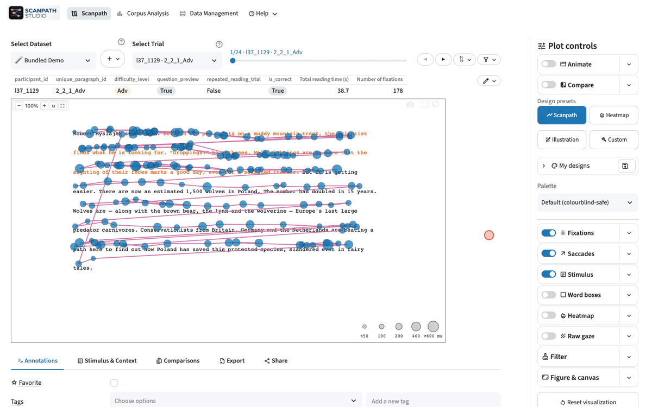
Task: Open the l37_1129 trial dropdown
Action: click(x=177, y=60)
